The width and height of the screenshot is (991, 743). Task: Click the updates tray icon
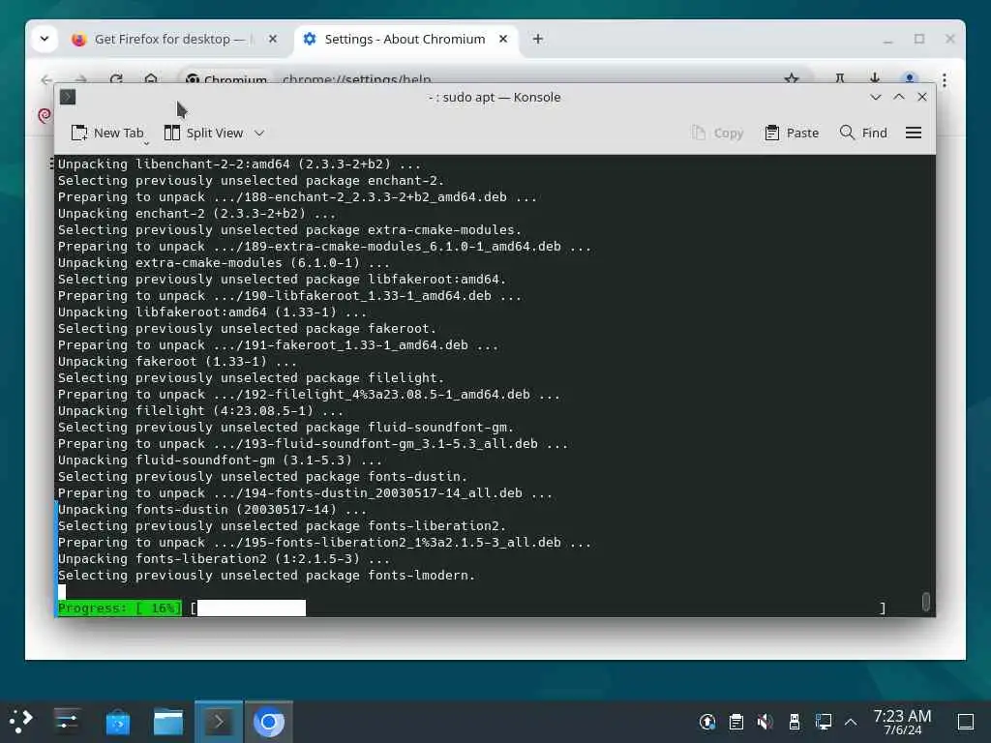point(707,722)
